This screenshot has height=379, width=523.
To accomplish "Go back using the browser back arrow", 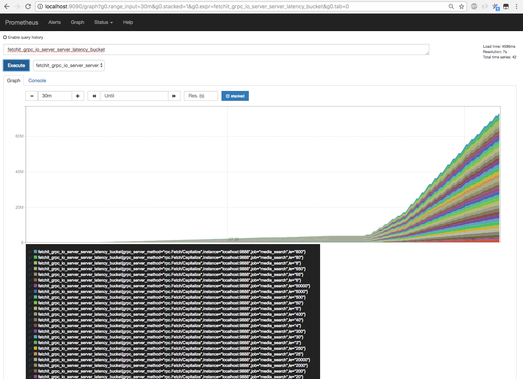I will 7,6.
